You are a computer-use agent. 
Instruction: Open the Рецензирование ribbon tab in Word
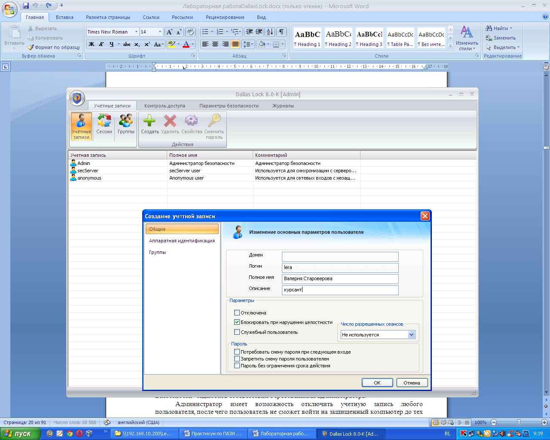point(225,17)
